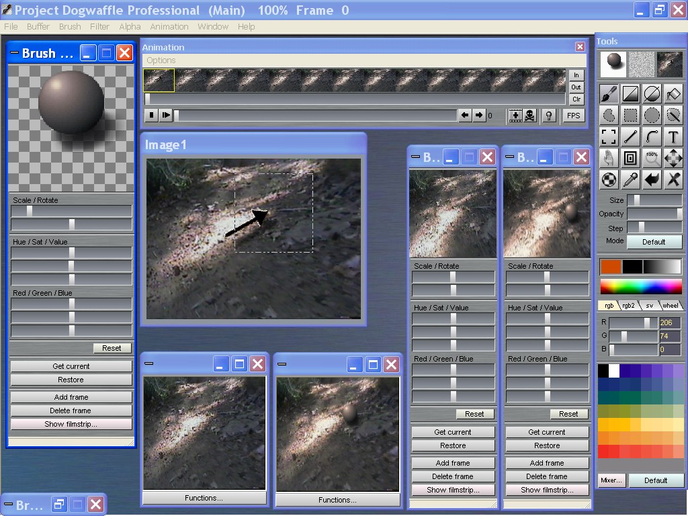Viewport: 688px width, 516px height.
Task: Click the hand pan tool
Action: click(609, 159)
